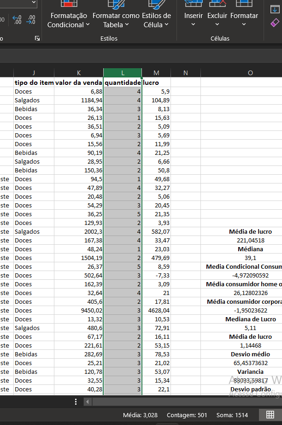Screen dimensions: 282x425
Task: Select valor da venda cell 2002,3
Action: tap(78, 232)
